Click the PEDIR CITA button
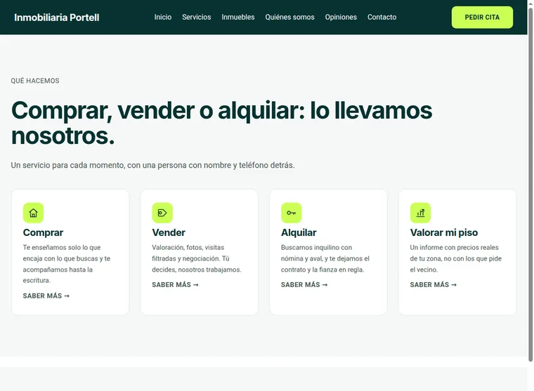This screenshot has height=391, width=534. 482,18
